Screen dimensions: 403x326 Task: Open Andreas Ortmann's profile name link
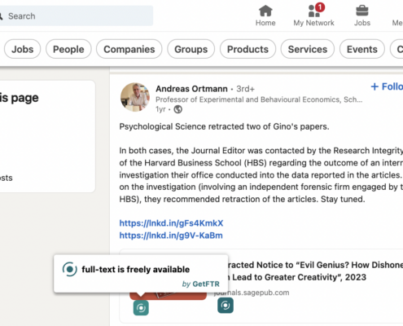coord(191,89)
